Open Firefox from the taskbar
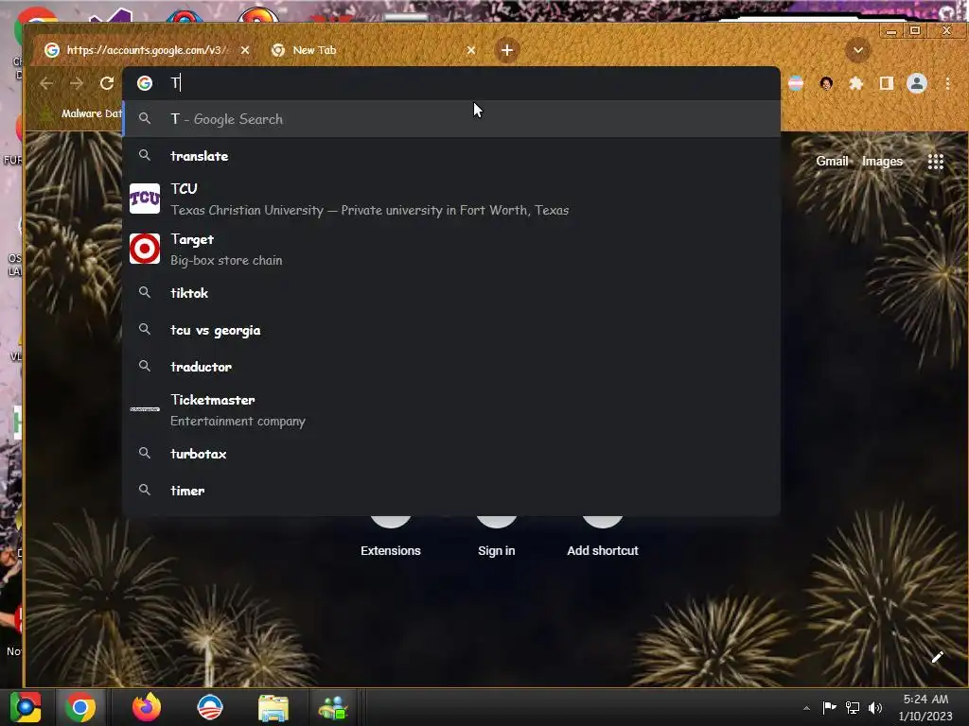 (x=147, y=707)
